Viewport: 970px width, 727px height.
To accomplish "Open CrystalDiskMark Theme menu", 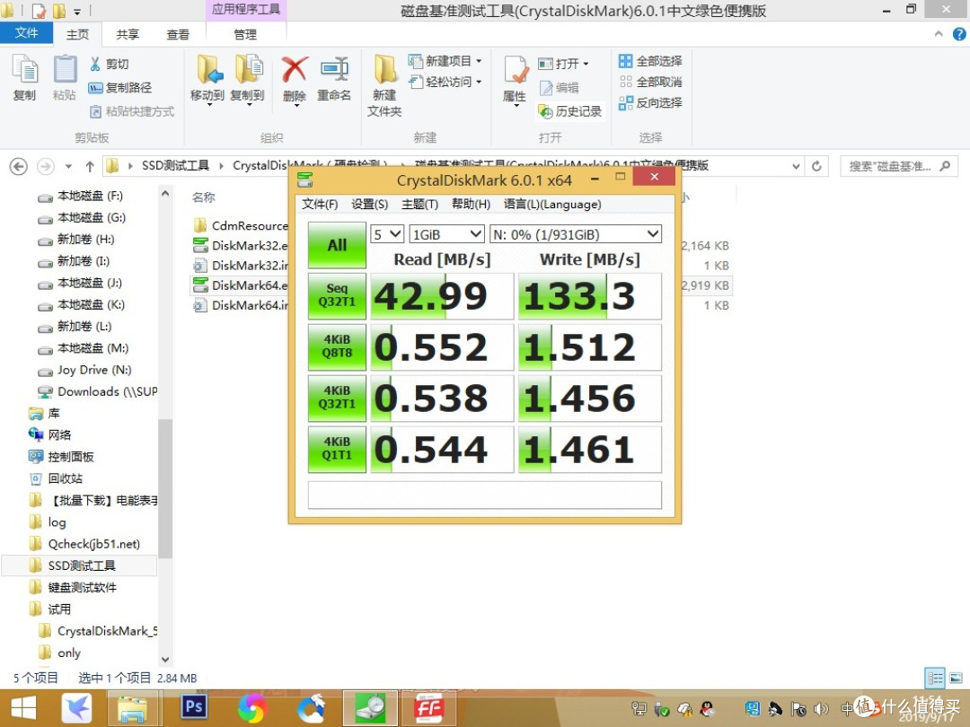I will pos(419,205).
